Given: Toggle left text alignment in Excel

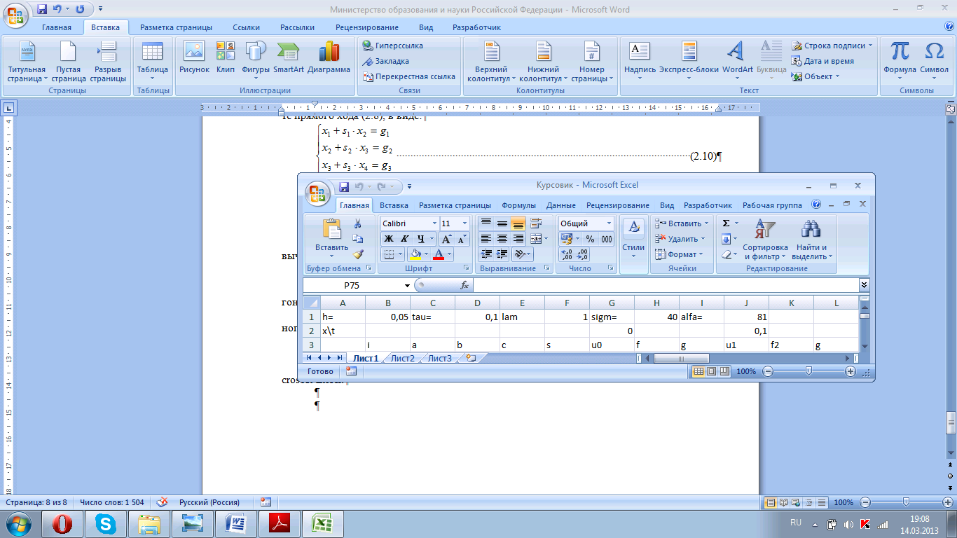Looking at the screenshot, I should [486, 239].
